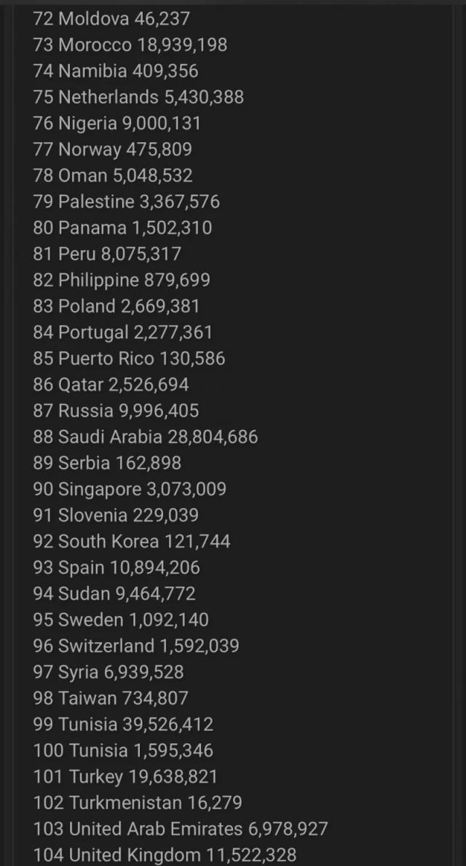Select the Oman 5,048,532 line
466x866 pixels.
(113, 176)
